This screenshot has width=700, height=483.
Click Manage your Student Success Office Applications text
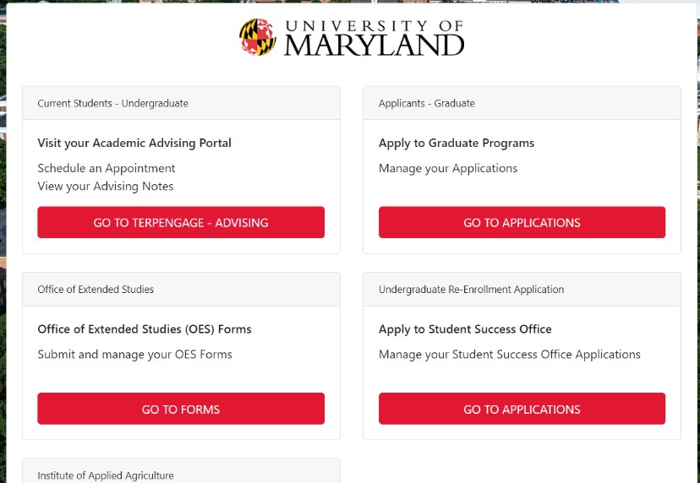click(510, 355)
